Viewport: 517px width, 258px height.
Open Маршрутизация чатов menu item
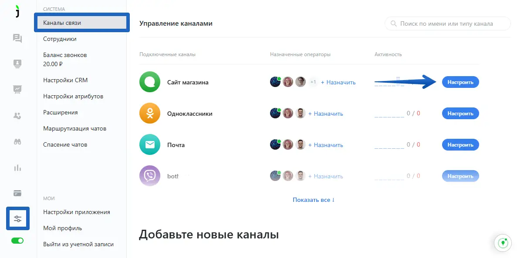pos(75,128)
